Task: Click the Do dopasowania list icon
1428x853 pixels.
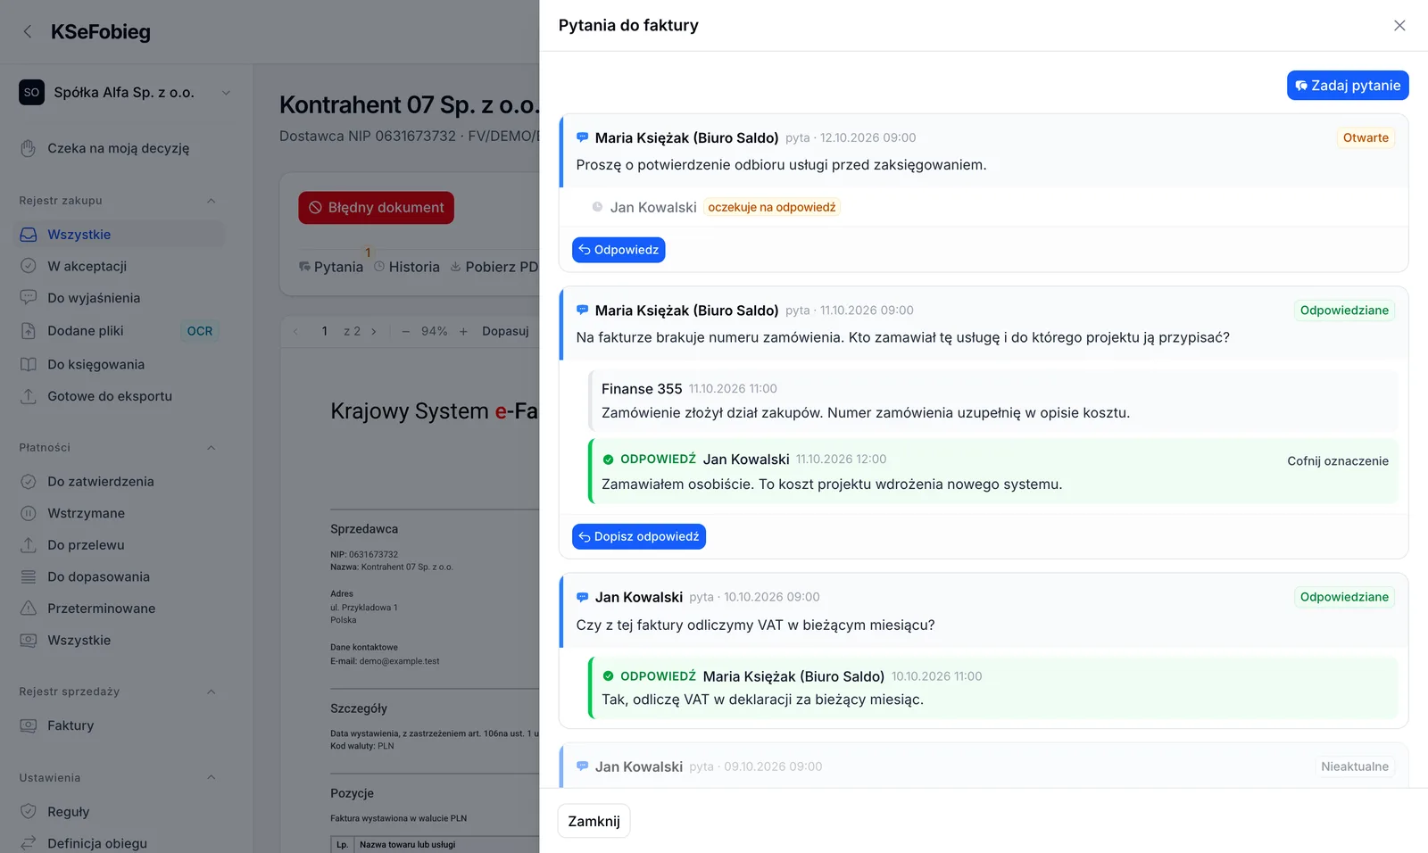Action: pyautogui.click(x=29, y=577)
